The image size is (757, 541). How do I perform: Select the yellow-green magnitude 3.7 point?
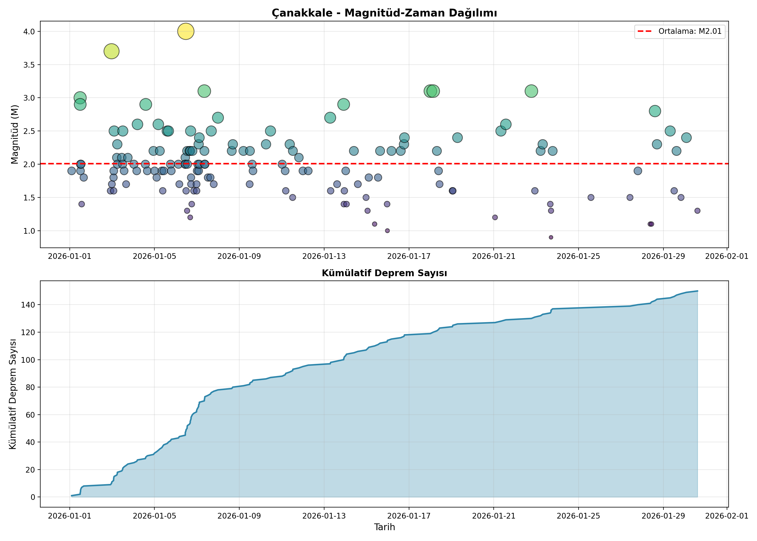click(111, 51)
